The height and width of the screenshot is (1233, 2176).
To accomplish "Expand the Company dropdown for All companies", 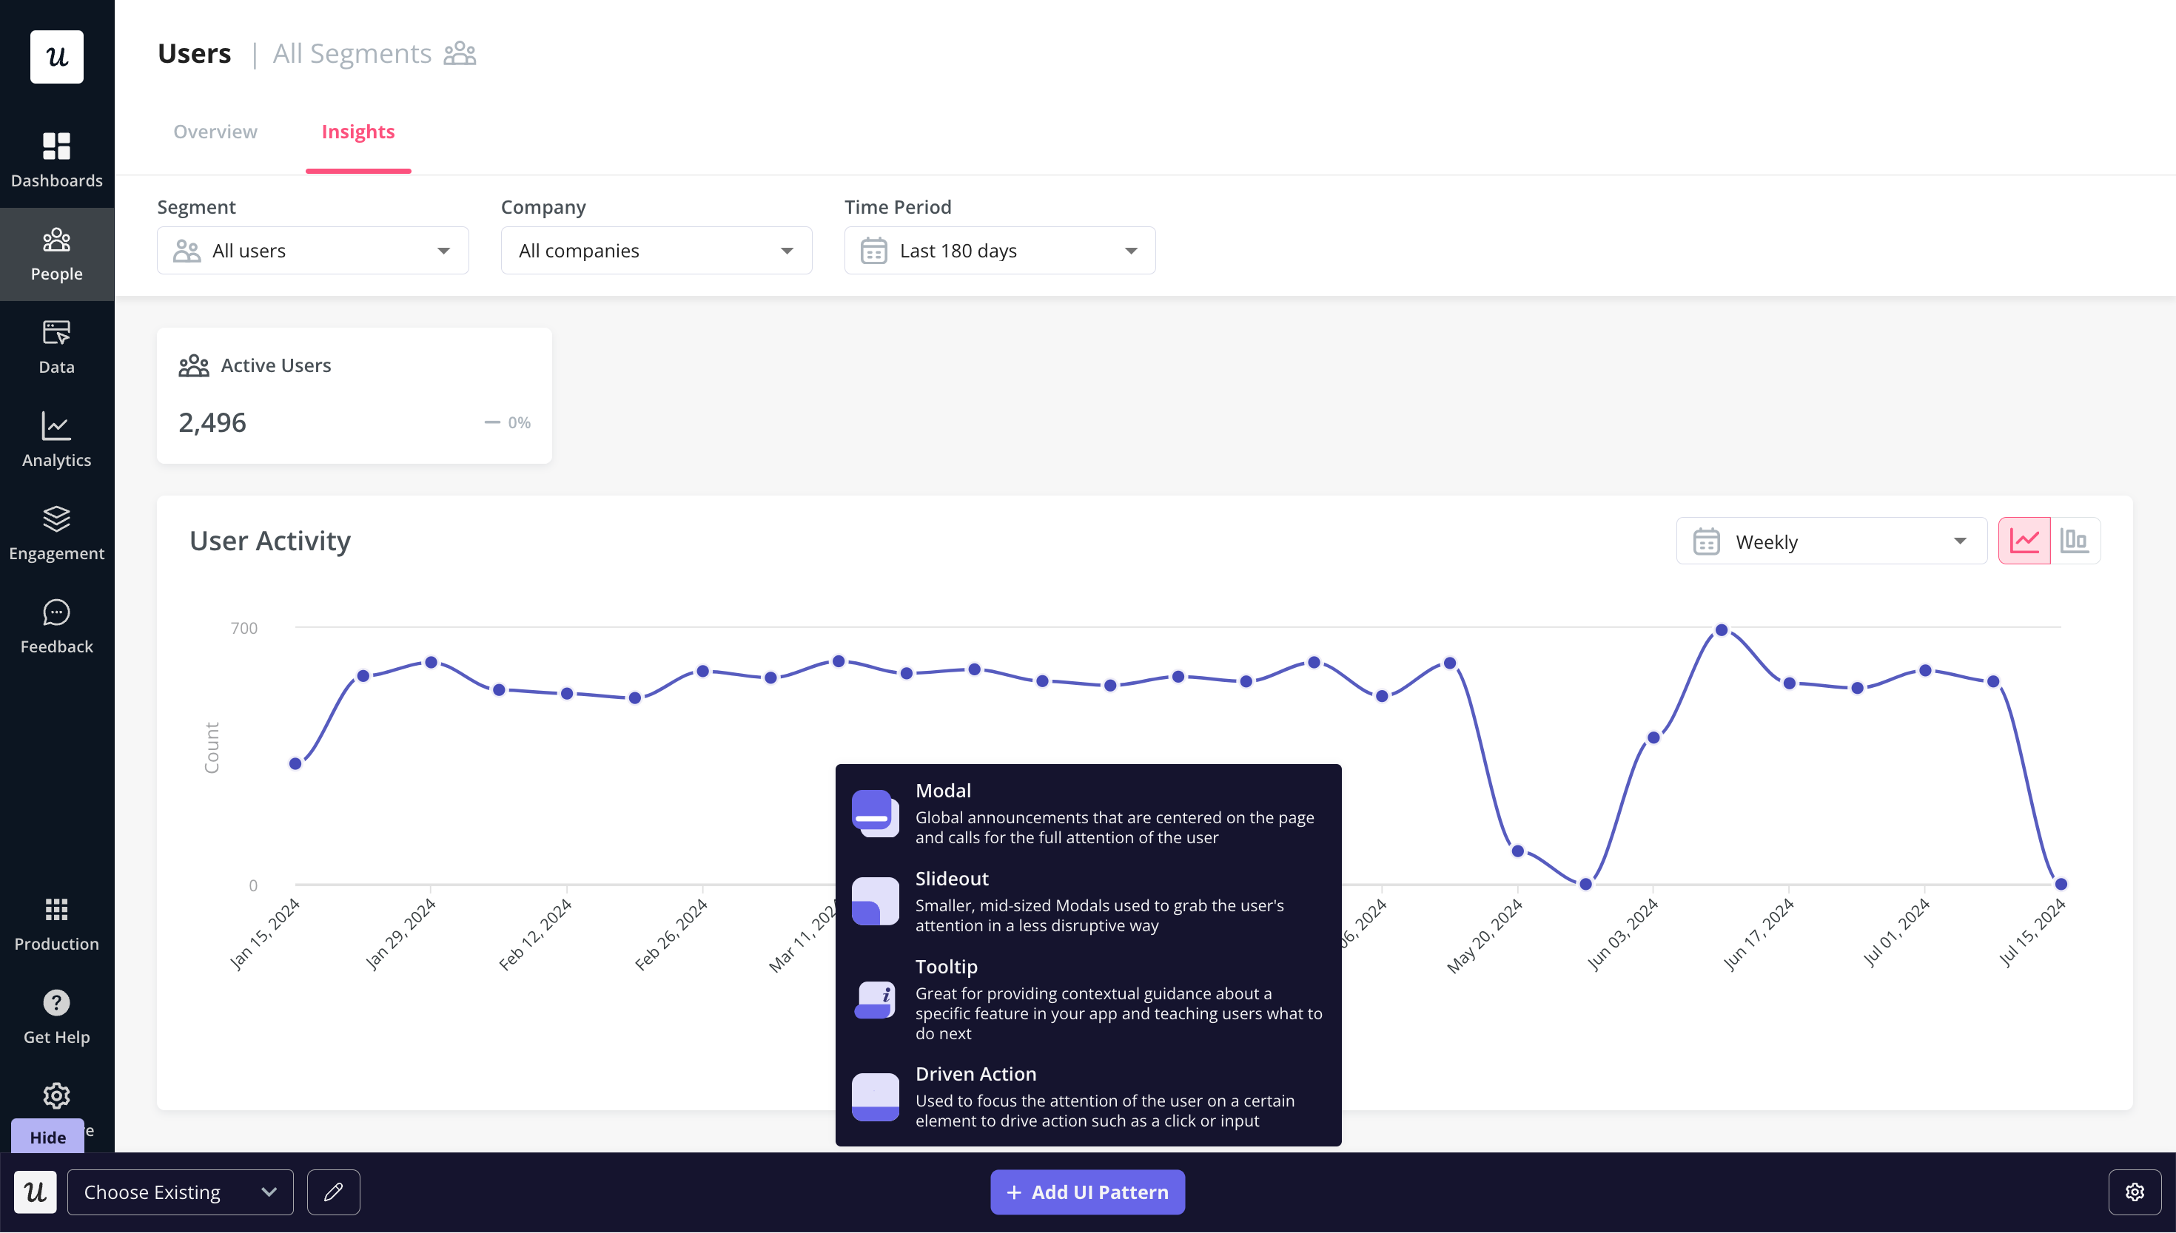I will tap(654, 251).
